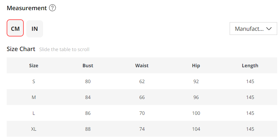Click the Measurement help question mark icon
Screen dimensions: 280x138
(53, 8)
